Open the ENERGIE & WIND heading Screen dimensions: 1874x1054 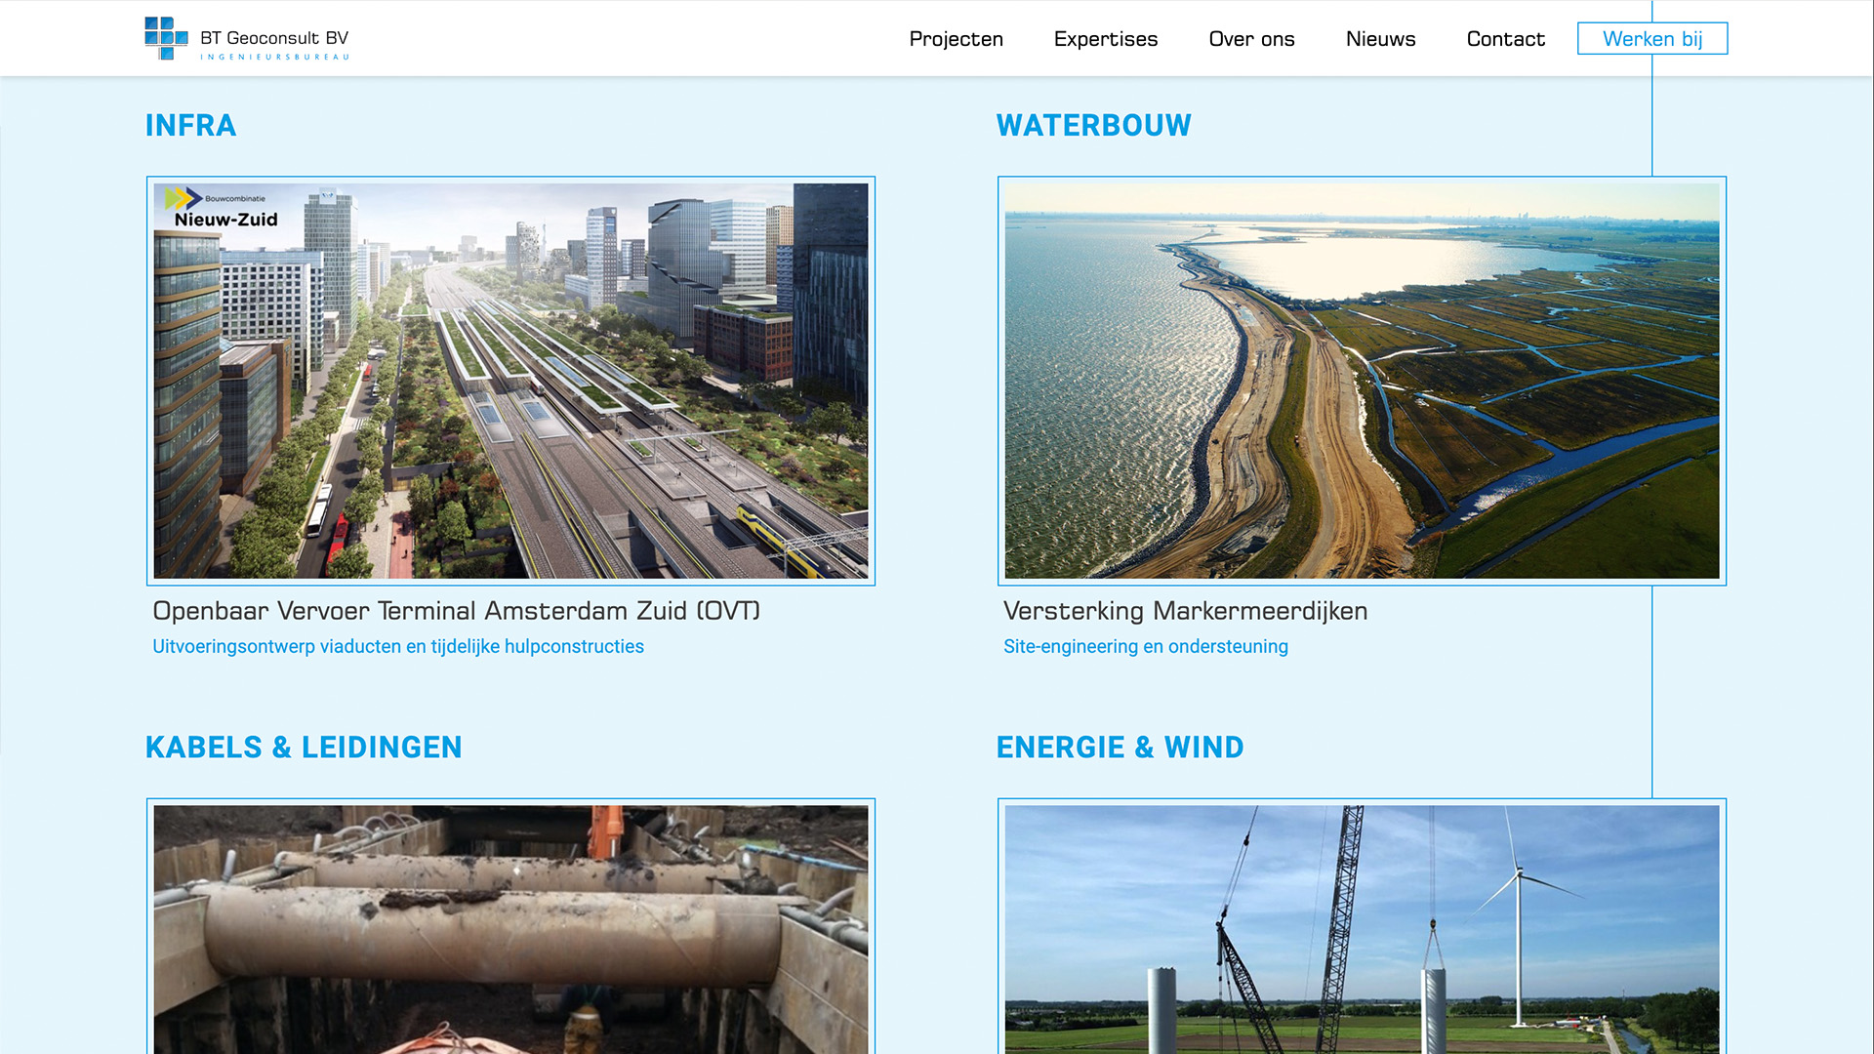click(x=1120, y=748)
